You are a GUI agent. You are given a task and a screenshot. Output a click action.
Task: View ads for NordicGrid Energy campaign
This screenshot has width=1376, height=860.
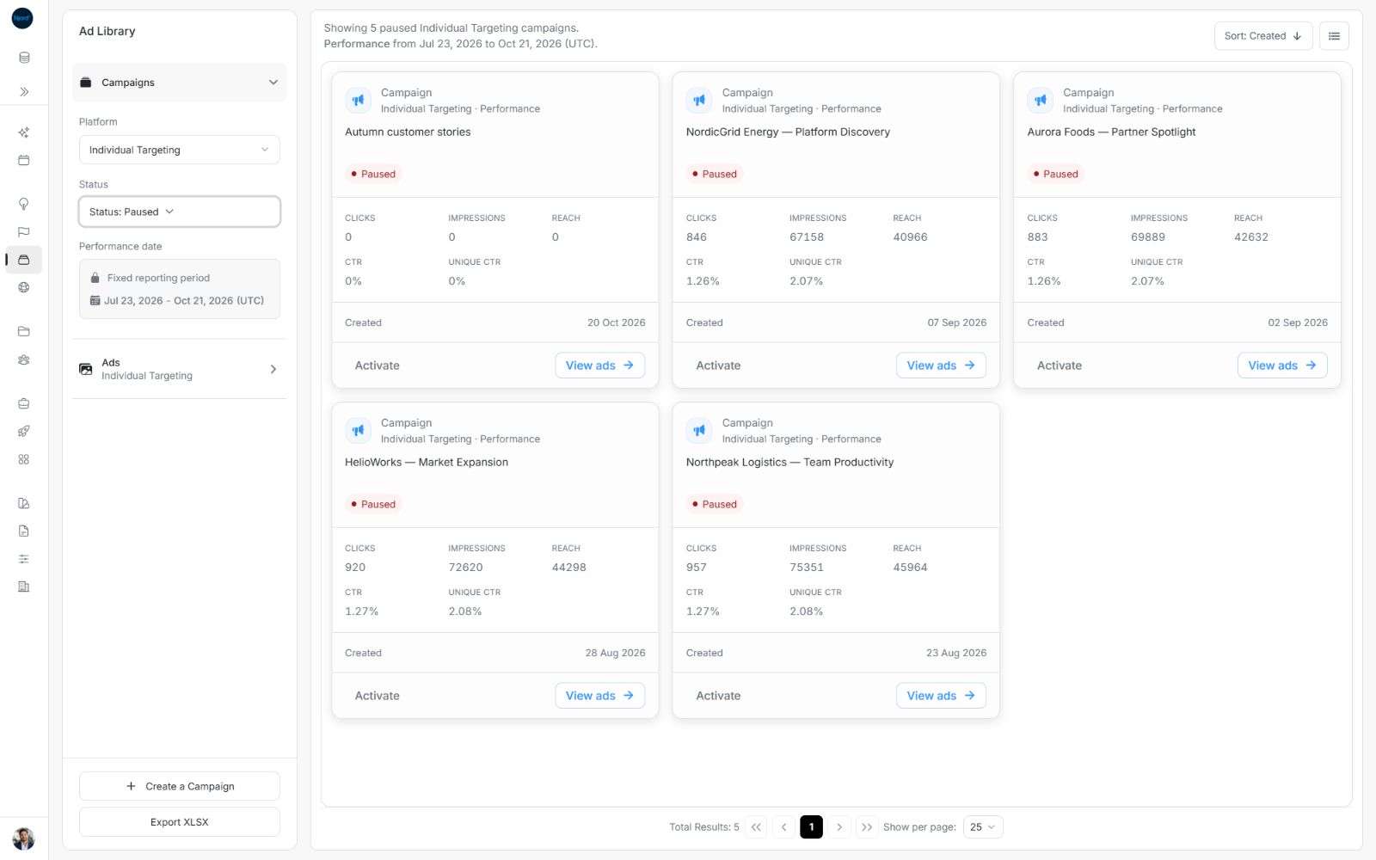pos(941,365)
